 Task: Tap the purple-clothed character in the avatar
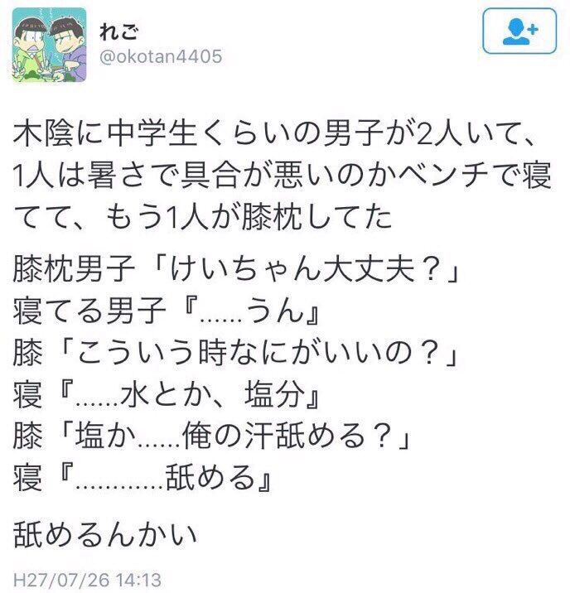[x=68, y=49]
